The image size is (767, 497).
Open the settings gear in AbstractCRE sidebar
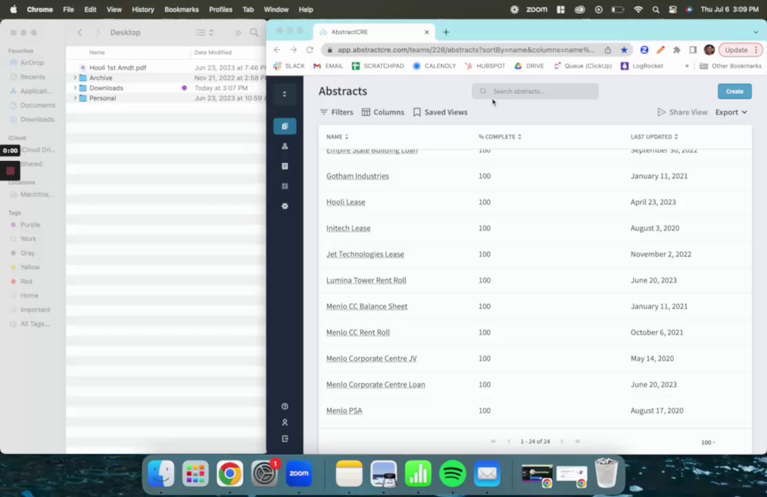[x=285, y=206]
